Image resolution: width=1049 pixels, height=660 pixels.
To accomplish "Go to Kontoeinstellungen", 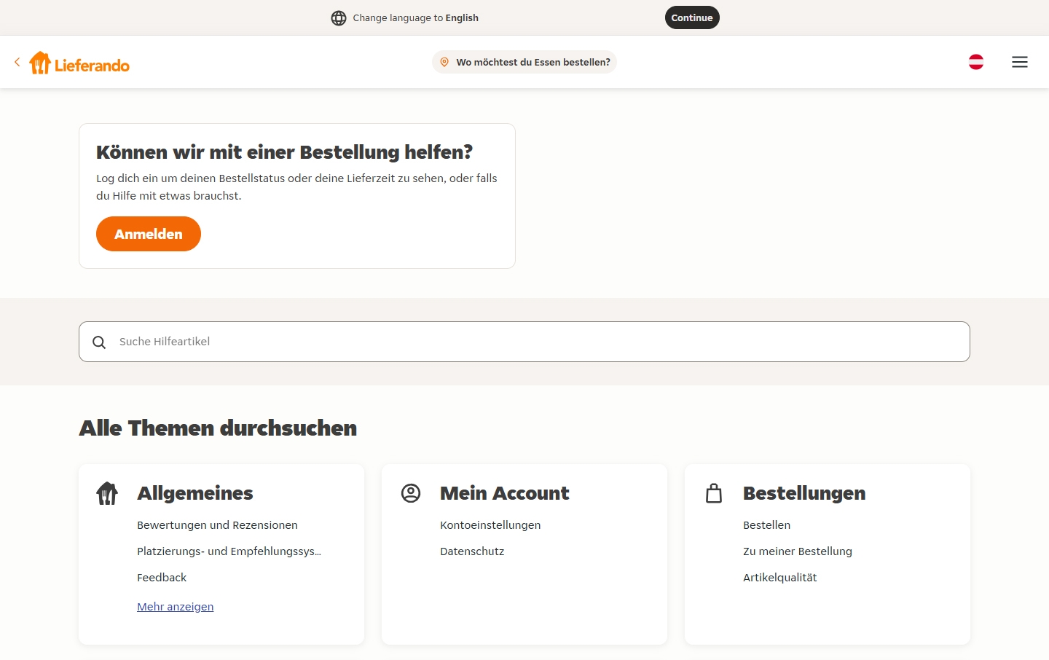I will click(490, 525).
